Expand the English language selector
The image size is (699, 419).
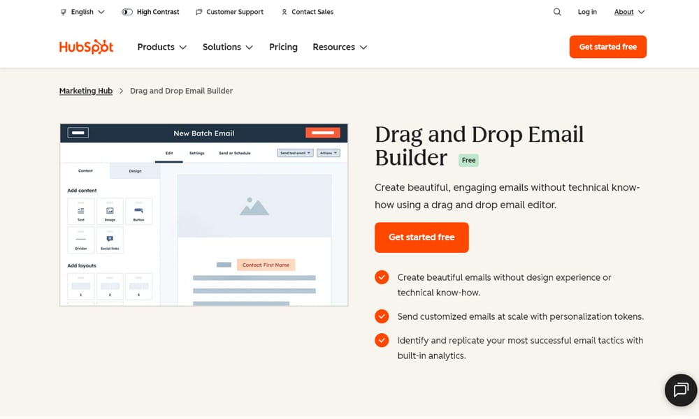pos(82,11)
